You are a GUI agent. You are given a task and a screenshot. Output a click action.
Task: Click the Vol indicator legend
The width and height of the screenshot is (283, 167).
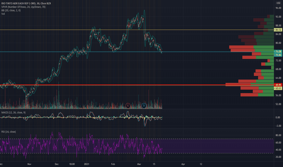pos(3,14)
